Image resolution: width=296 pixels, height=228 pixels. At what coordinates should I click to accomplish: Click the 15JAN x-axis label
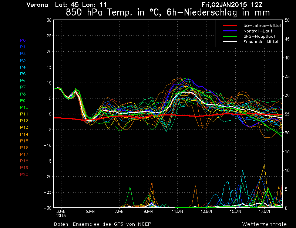pyautogui.click(x=235, y=211)
